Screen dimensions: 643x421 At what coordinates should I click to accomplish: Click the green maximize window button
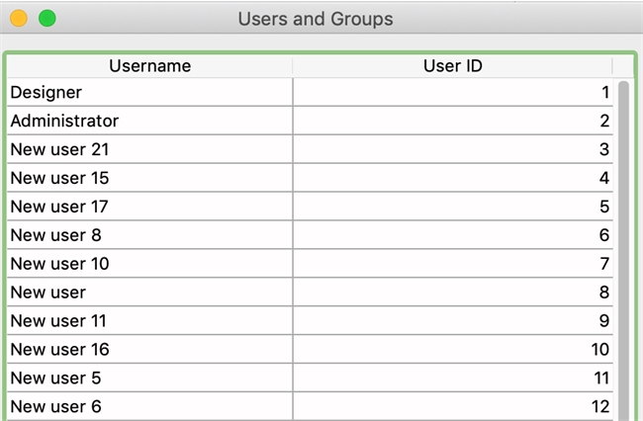[x=46, y=19]
